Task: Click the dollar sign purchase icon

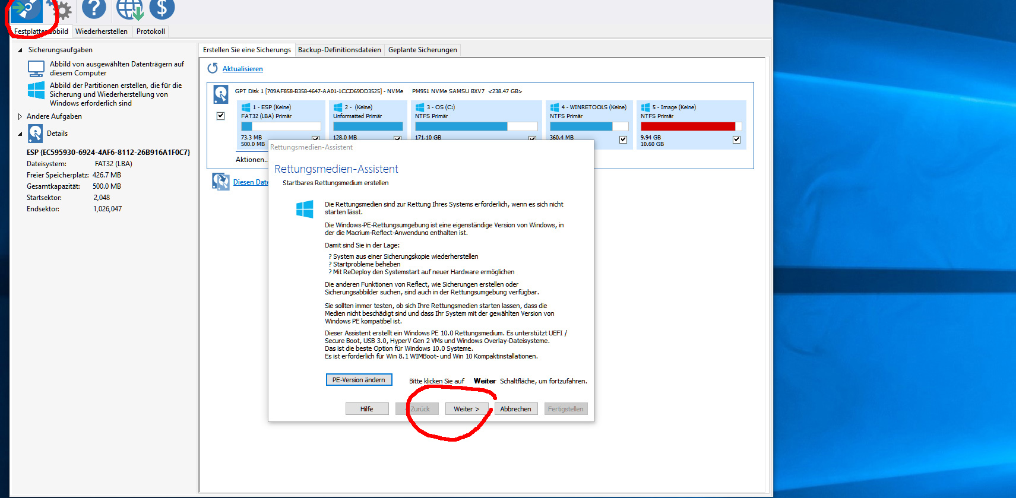Action: tap(162, 9)
